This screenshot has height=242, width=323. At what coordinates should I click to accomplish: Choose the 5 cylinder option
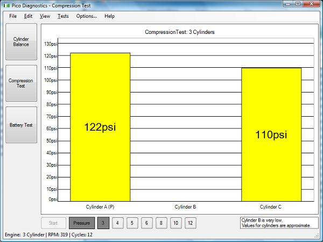[x=132, y=223]
